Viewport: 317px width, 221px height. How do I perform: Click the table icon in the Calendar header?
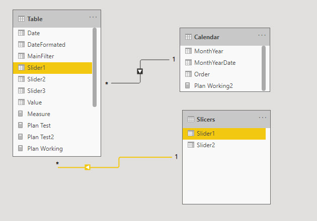pos(188,37)
